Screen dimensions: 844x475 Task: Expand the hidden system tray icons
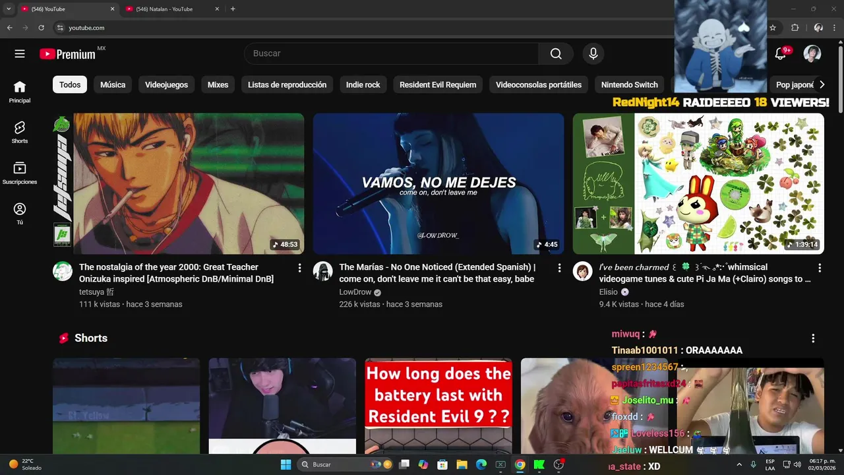[738, 464]
